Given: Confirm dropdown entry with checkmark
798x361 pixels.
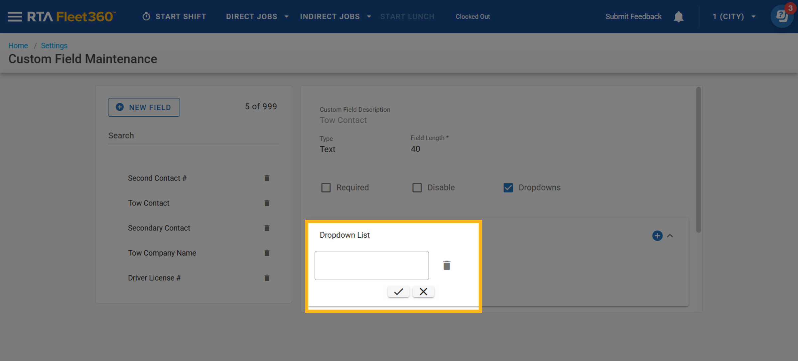Looking at the screenshot, I should pos(398,292).
